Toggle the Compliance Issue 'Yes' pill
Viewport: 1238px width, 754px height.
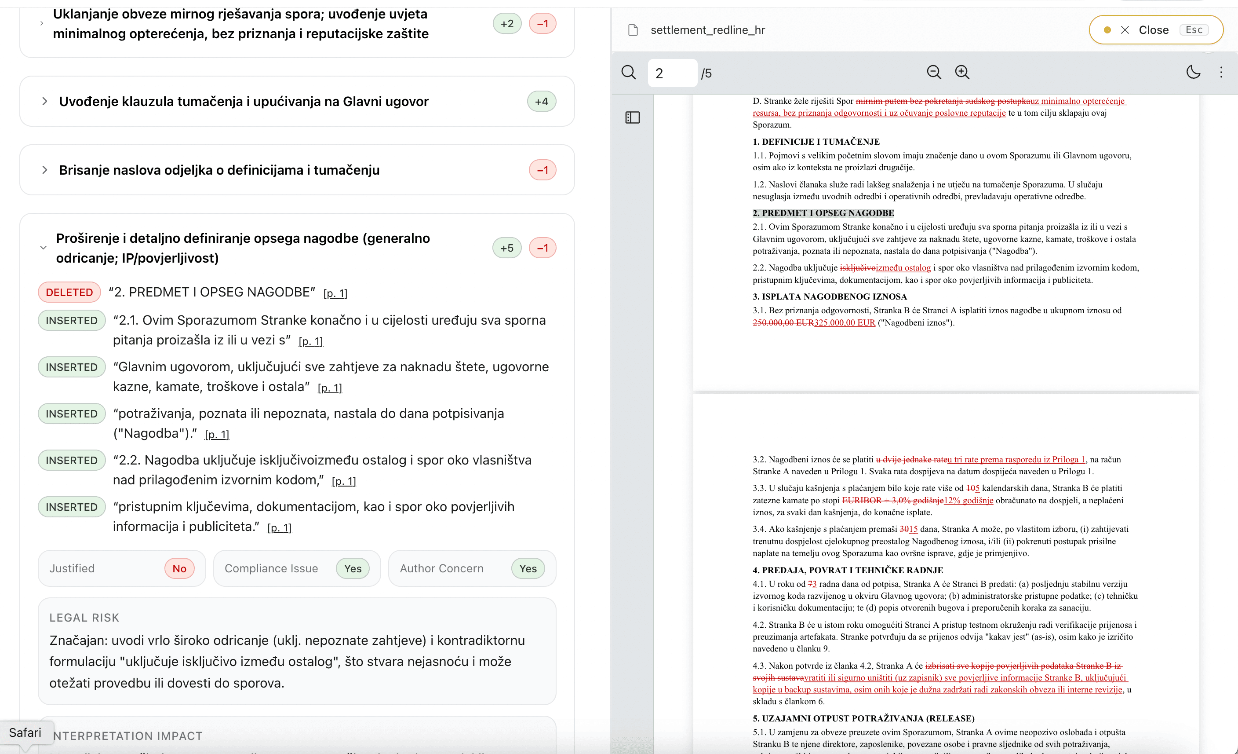coord(353,568)
